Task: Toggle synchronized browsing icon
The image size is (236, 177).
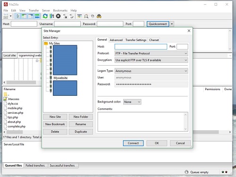Action: (93, 16)
